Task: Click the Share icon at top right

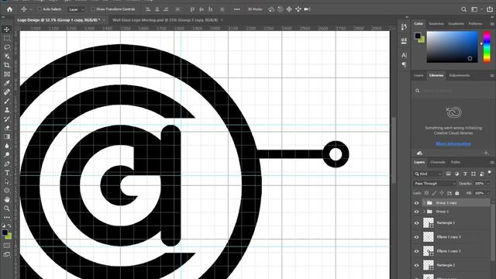Action: [x=490, y=9]
